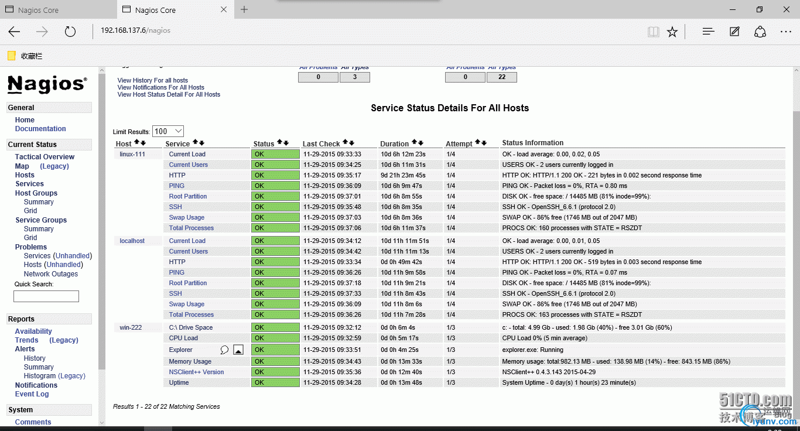Open the favorites bar folder
The width and height of the screenshot is (800, 431).
click(x=25, y=56)
